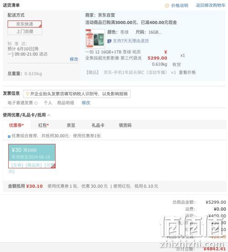228x252 pixels.
Task: Click 修改 in invoice information row
Action: (86, 103)
